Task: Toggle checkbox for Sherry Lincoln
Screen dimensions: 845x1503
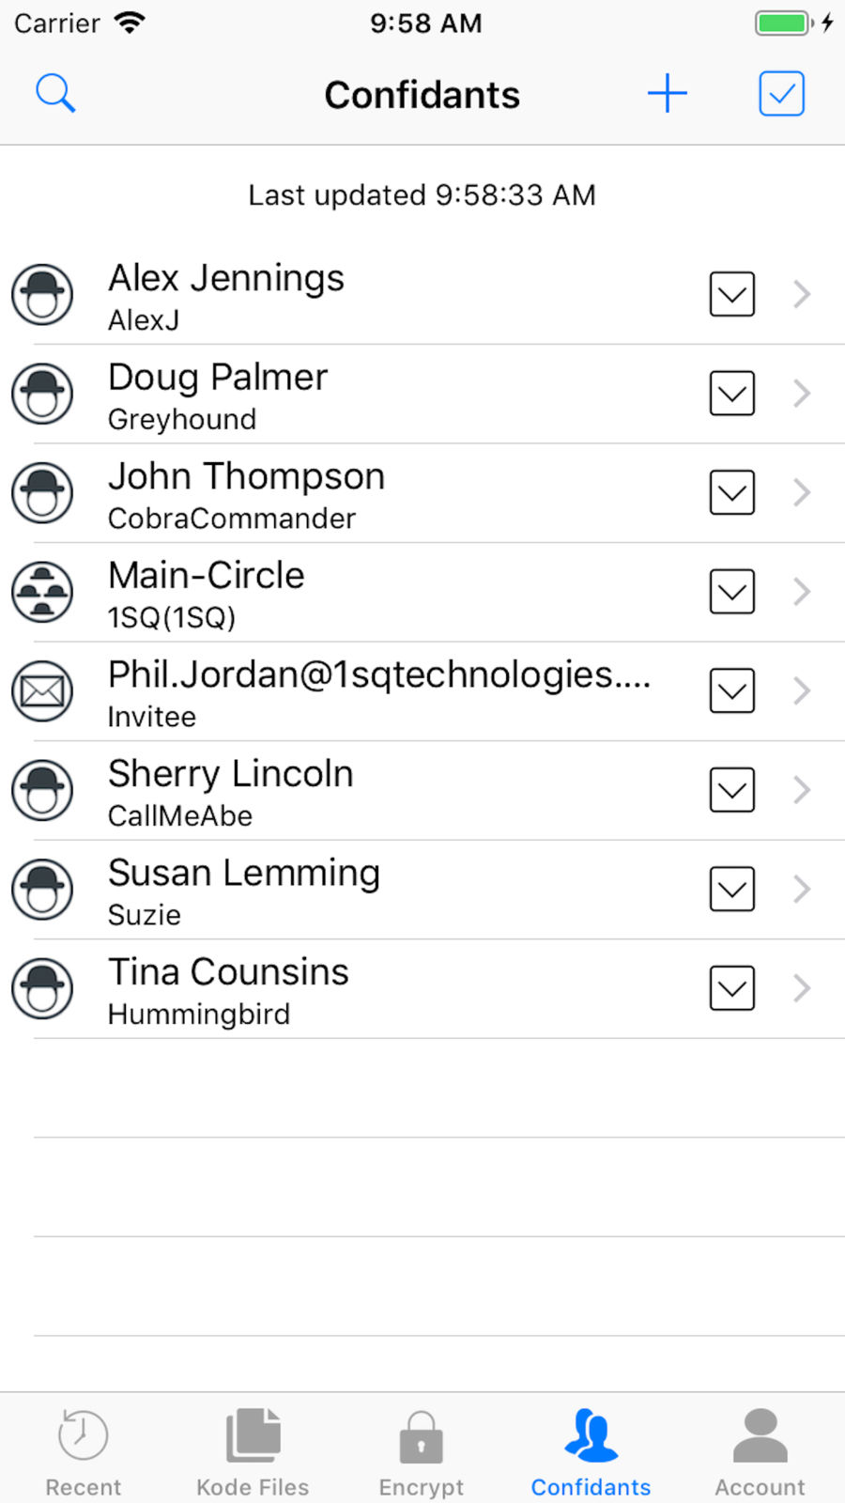Action: point(732,790)
